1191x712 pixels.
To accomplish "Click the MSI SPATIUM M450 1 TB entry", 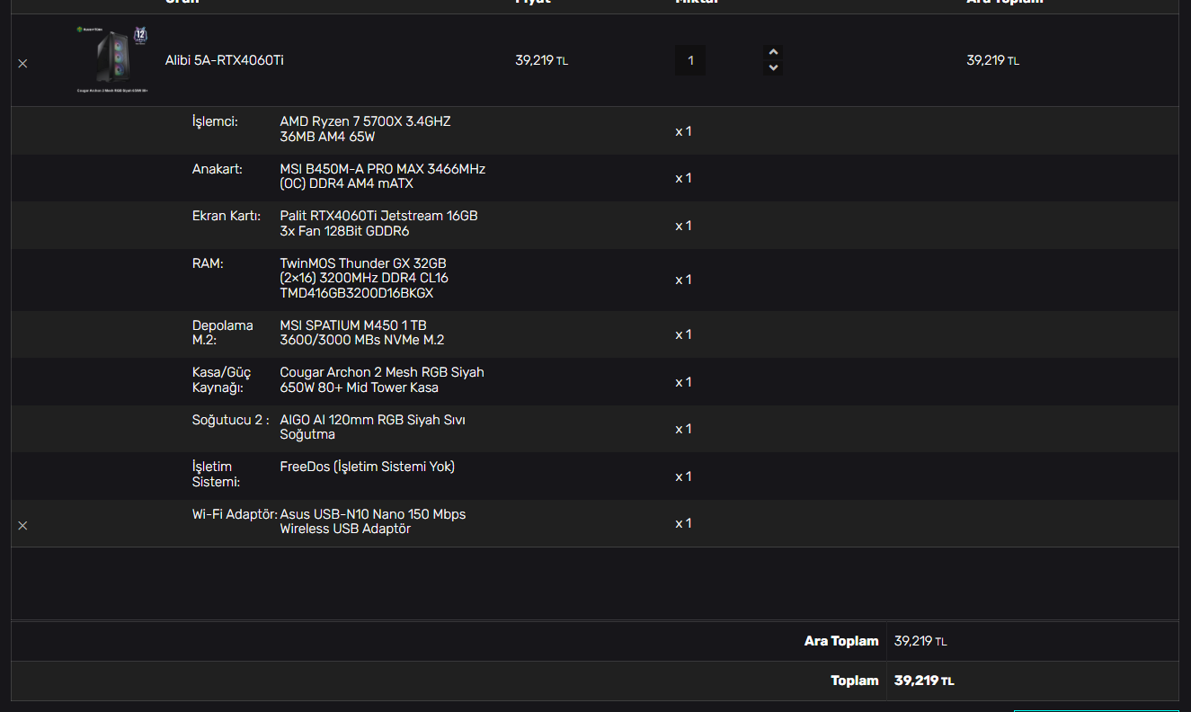I will 362,333.
